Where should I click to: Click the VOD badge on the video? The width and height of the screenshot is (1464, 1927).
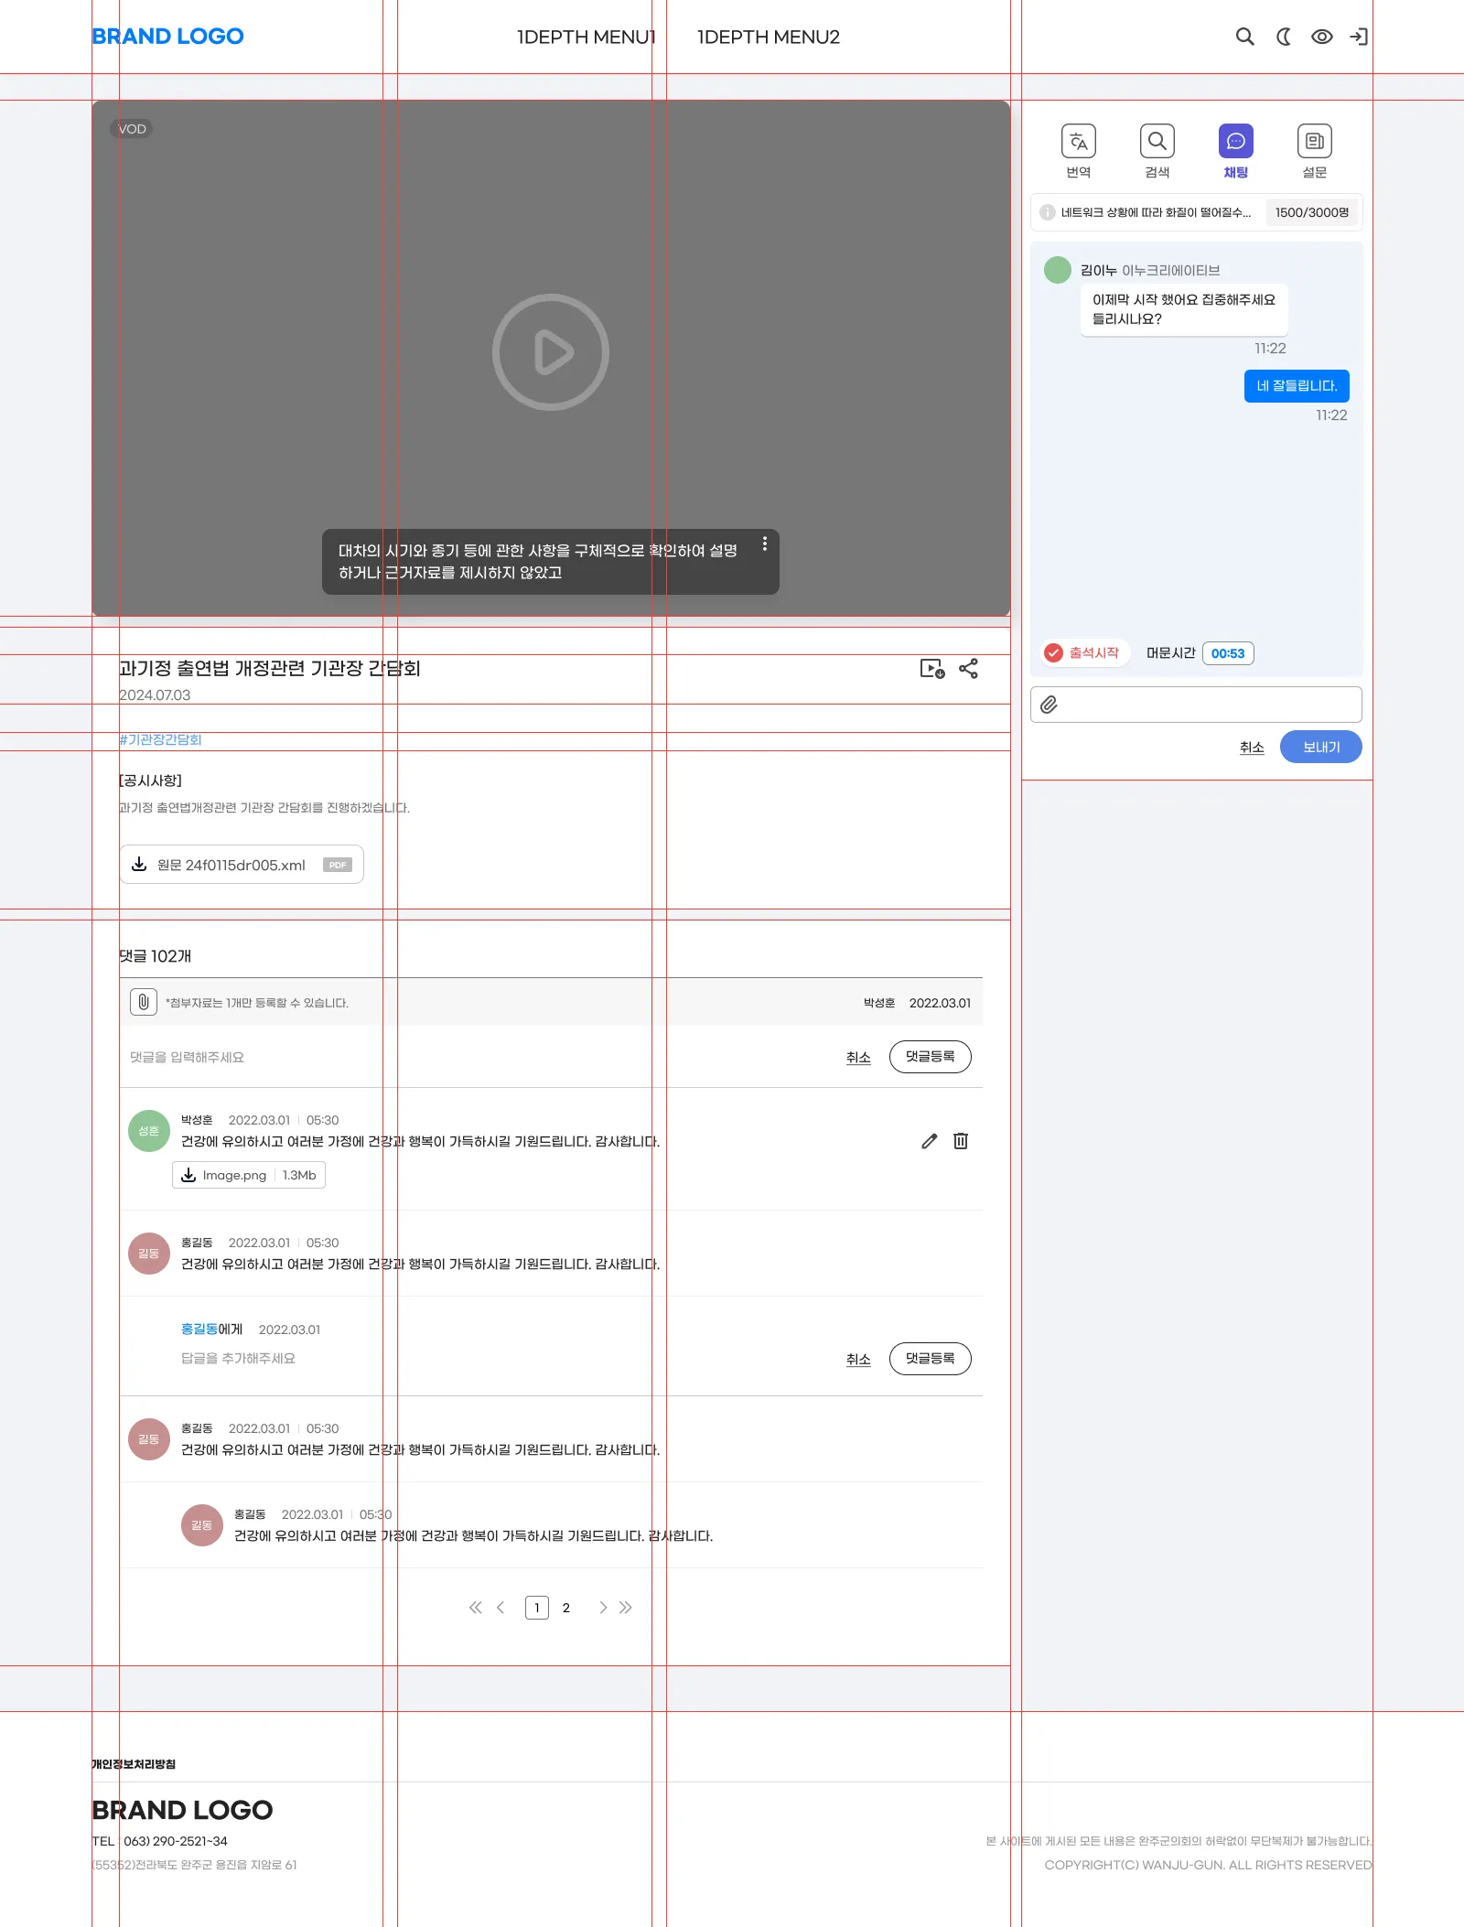pyautogui.click(x=132, y=129)
